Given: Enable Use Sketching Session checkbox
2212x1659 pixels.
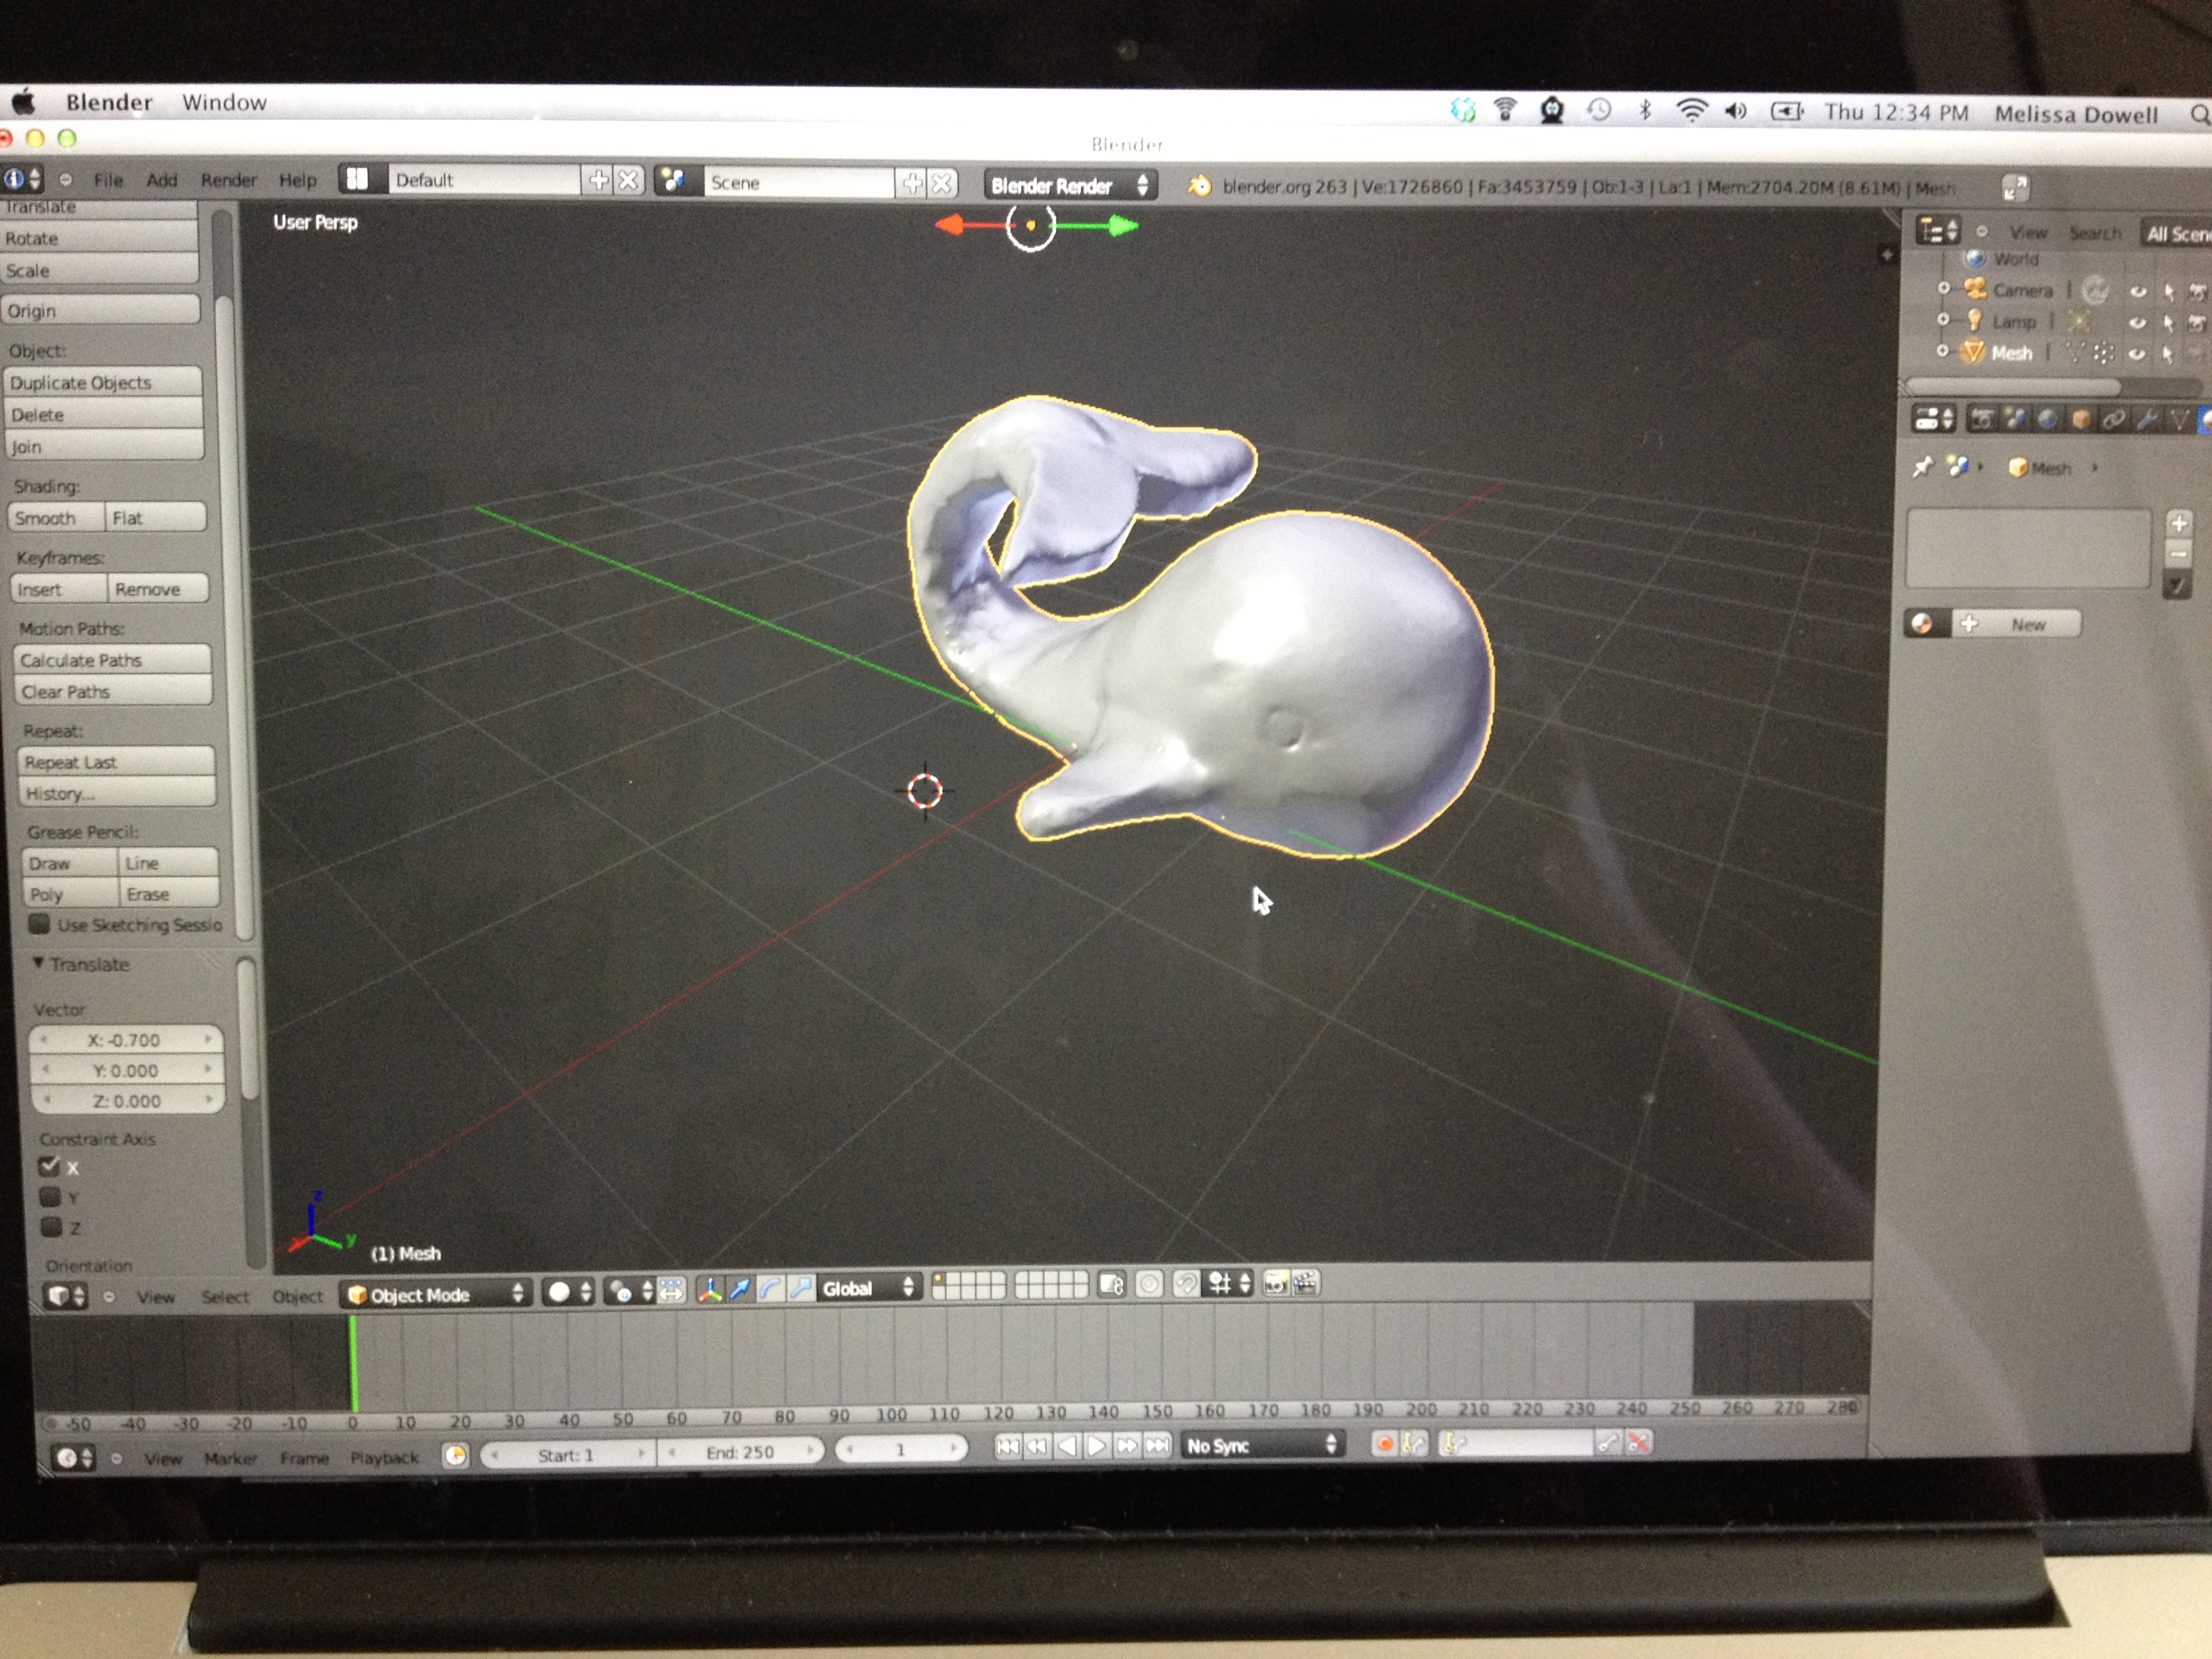Looking at the screenshot, I should tap(39, 924).
